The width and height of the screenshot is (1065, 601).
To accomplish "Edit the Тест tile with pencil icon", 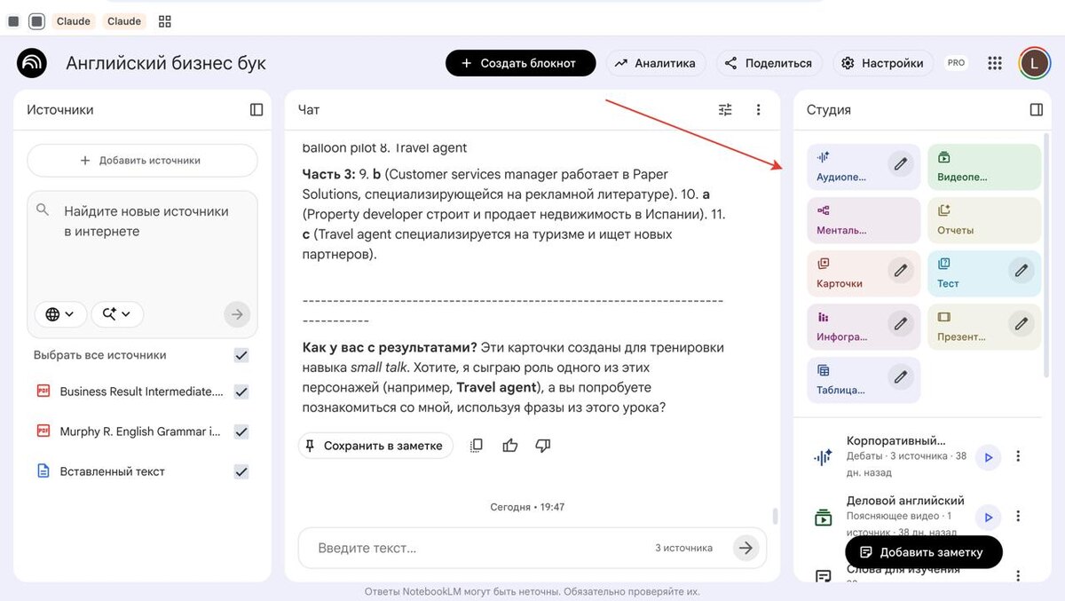I will coord(1022,270).
